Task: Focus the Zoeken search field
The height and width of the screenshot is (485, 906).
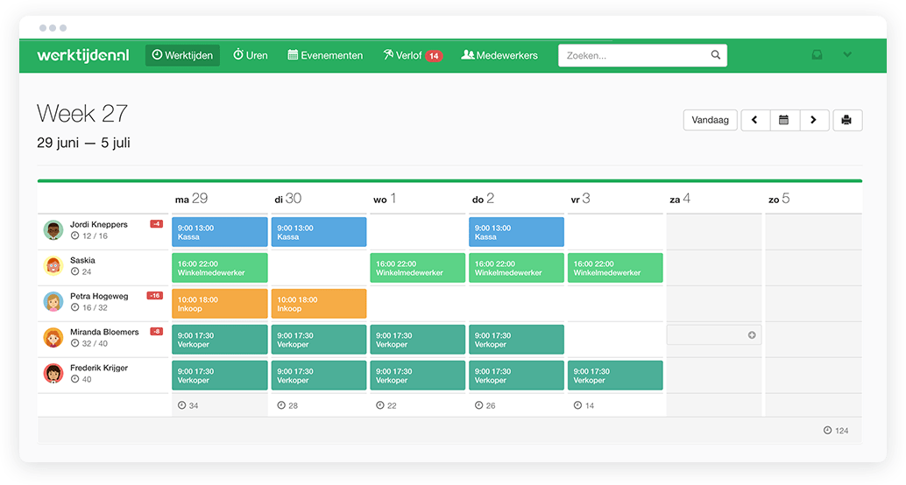Action: pos(642,55)
